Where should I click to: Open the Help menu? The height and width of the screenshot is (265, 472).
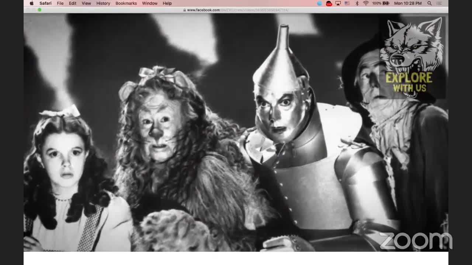tap(167, 3)
